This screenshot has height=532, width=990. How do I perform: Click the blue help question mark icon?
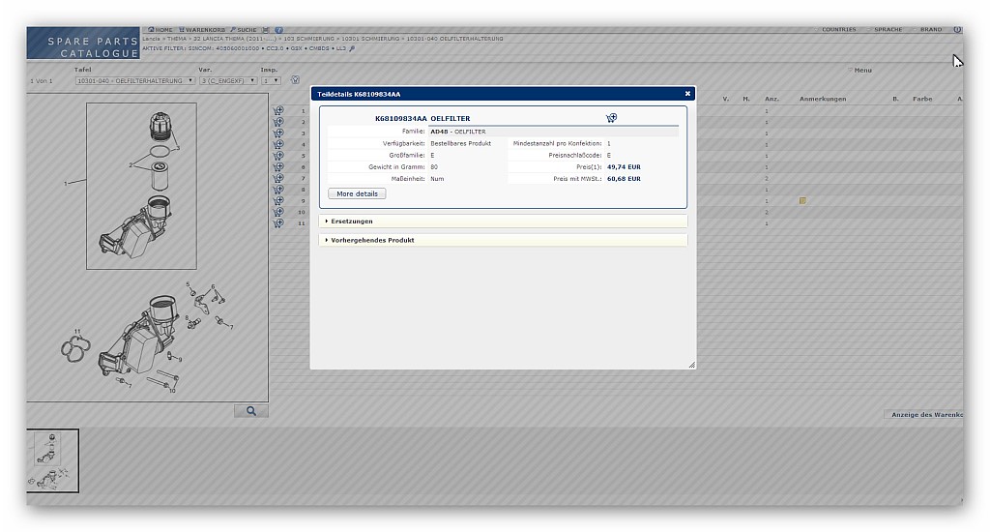pyautogui.click(x=278, y=30)
